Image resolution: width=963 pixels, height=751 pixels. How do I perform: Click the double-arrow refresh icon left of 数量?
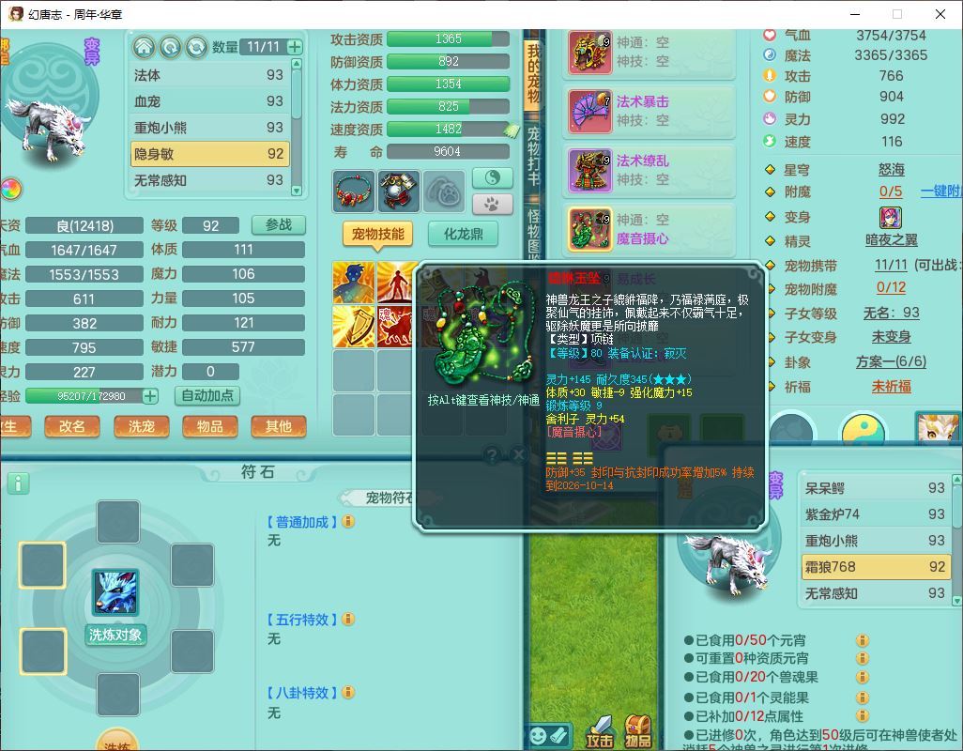click(196, 47)
